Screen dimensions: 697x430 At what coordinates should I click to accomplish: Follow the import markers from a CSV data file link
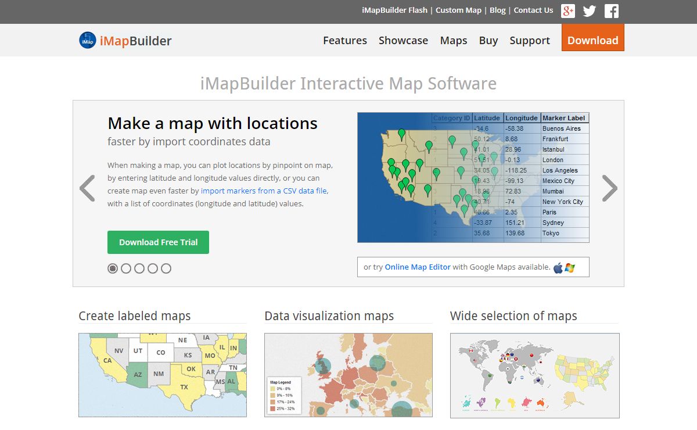[264, 191]
